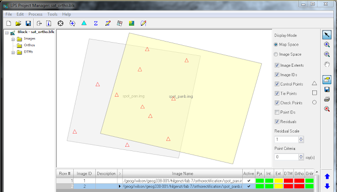
Task: Decrease Point Criteria rays value
Action: pyautogui.click(x=301, y=158)
